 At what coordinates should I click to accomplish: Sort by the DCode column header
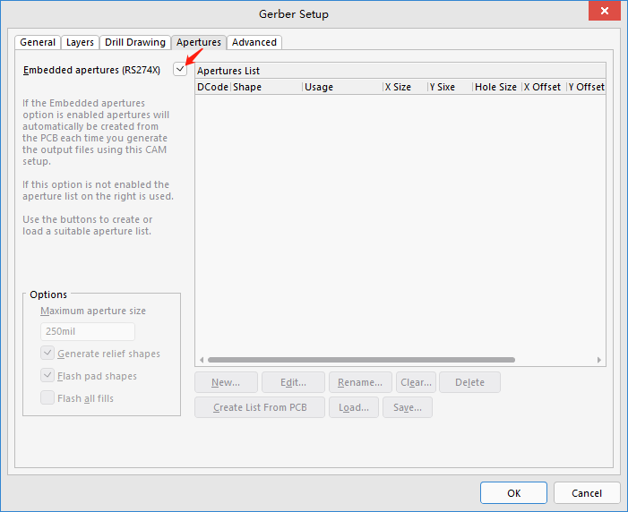[x=213, y=87]
